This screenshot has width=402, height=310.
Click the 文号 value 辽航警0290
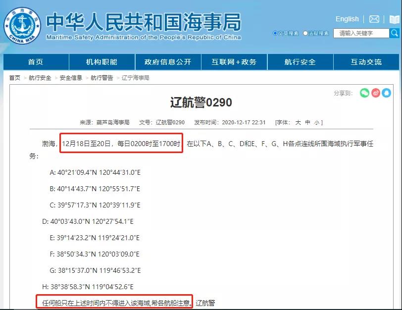[170, 123]
